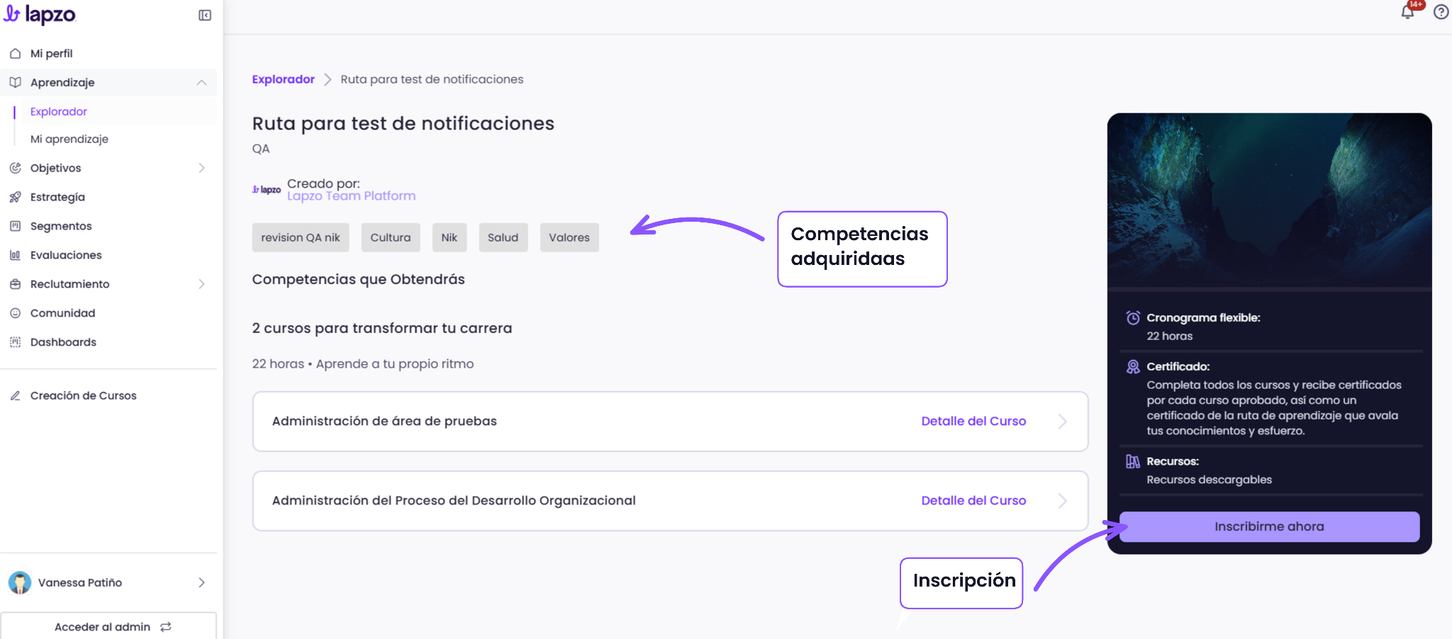Click the course aurora cover image

tap(1269, 200)
